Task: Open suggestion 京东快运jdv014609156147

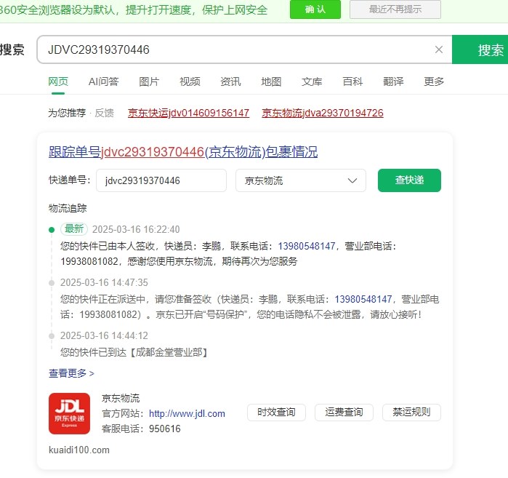Action: tap(188, 113)
